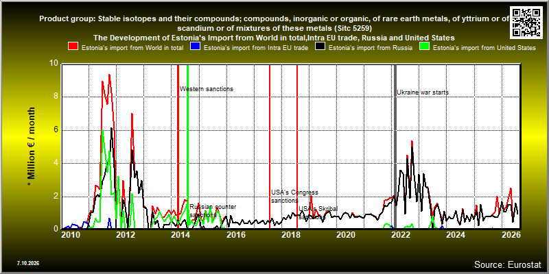Viewport: 549px width, 274px height.
Task: Click the 'USA's Skribal sanctions' annotation
Action: point(318,212)
